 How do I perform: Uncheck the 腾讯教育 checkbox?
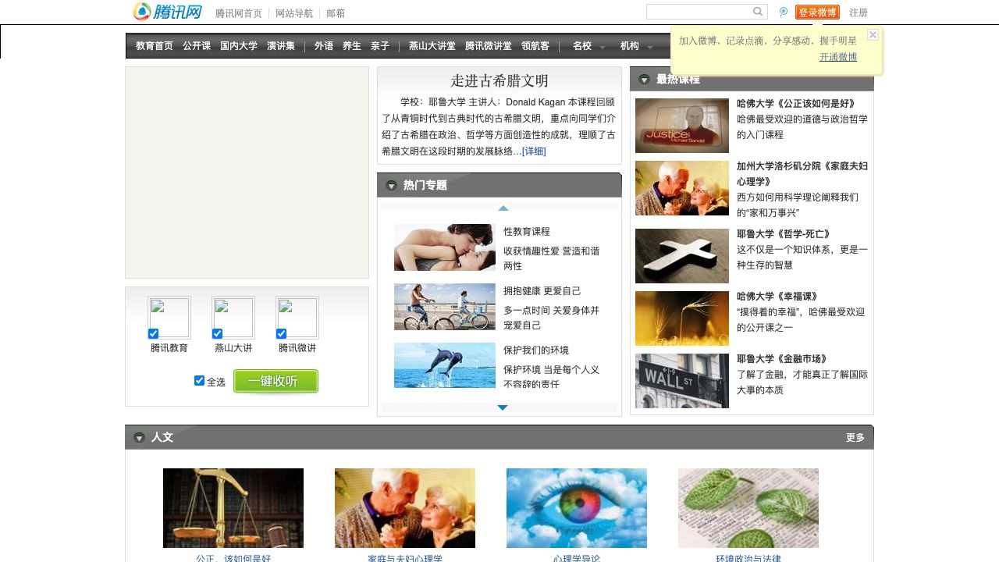154,334
